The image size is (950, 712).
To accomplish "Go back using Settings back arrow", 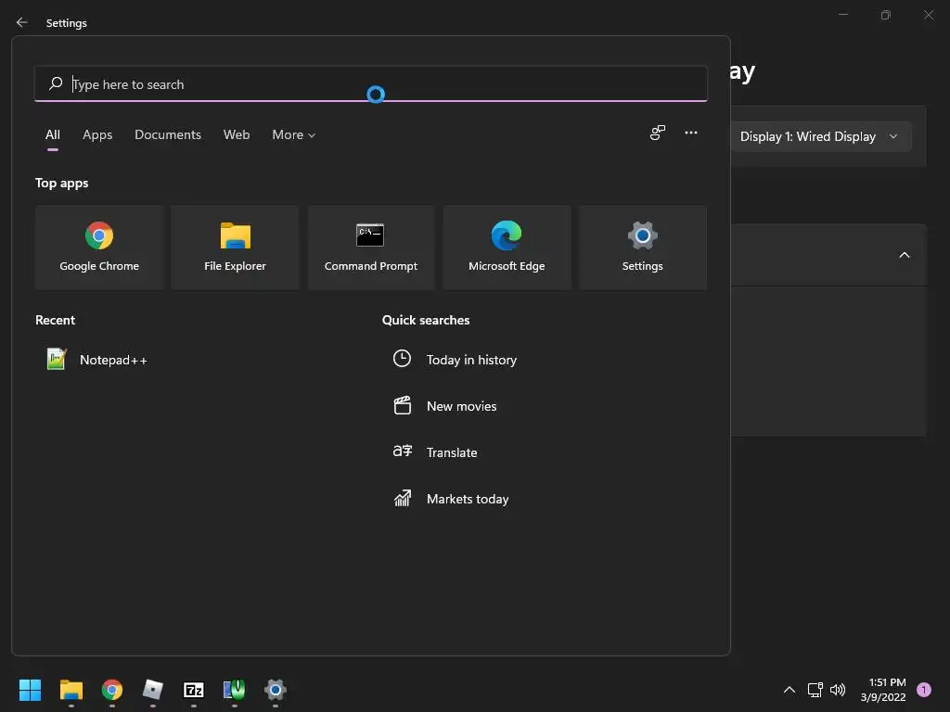I will pyautogui.click(x=22, y=22).
